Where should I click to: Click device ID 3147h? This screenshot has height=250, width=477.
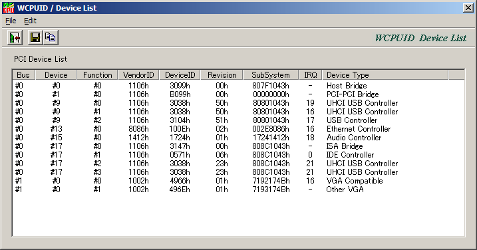click(180, 146)
